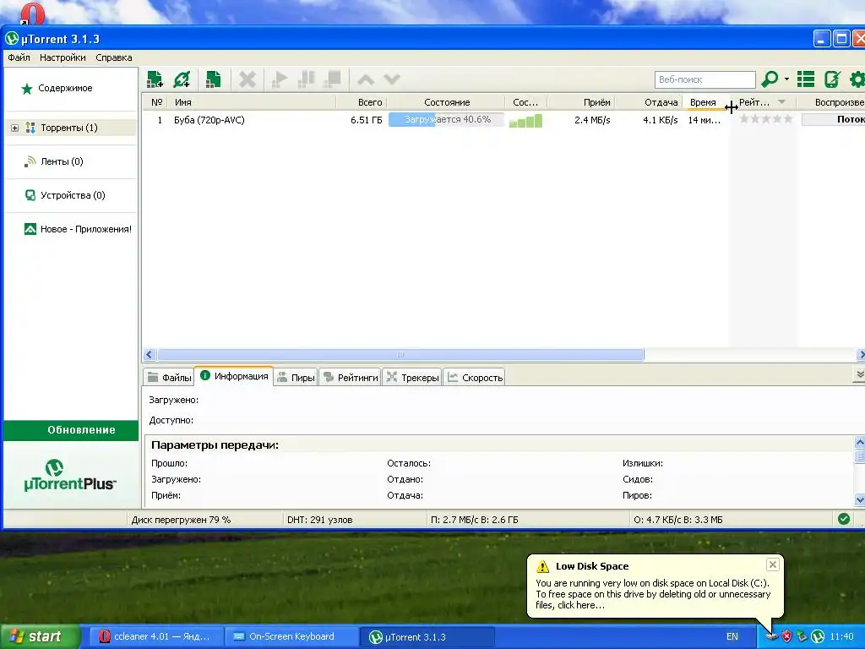The image size is (865, 649).
Task: Click the µTorrentPlus logo banner
Action: (x=71, y=476)
